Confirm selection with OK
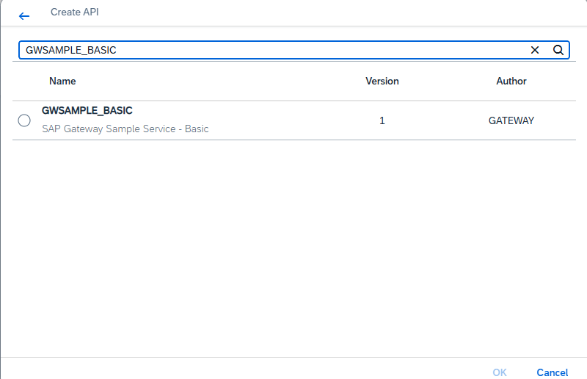This screenshot has width=587, height=379. coord(500,372)
